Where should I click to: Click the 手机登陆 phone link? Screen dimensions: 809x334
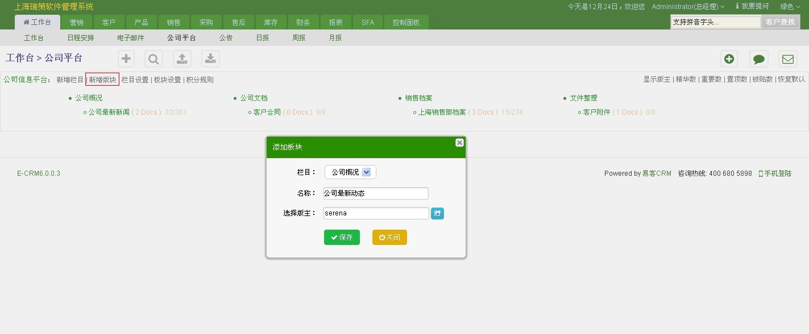775,174
